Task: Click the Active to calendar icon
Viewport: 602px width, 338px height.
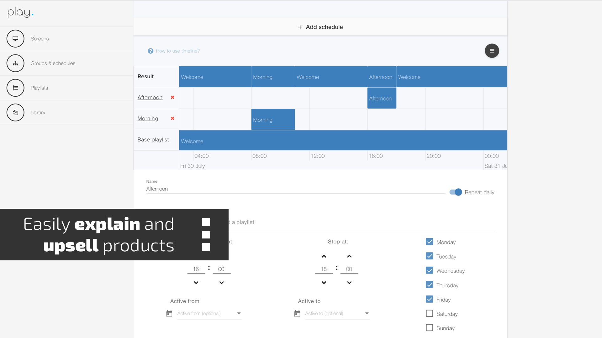Action: click(x=297, y=314)
